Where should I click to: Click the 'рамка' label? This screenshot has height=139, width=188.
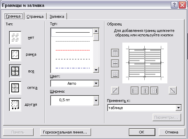(x=31, y=55)
